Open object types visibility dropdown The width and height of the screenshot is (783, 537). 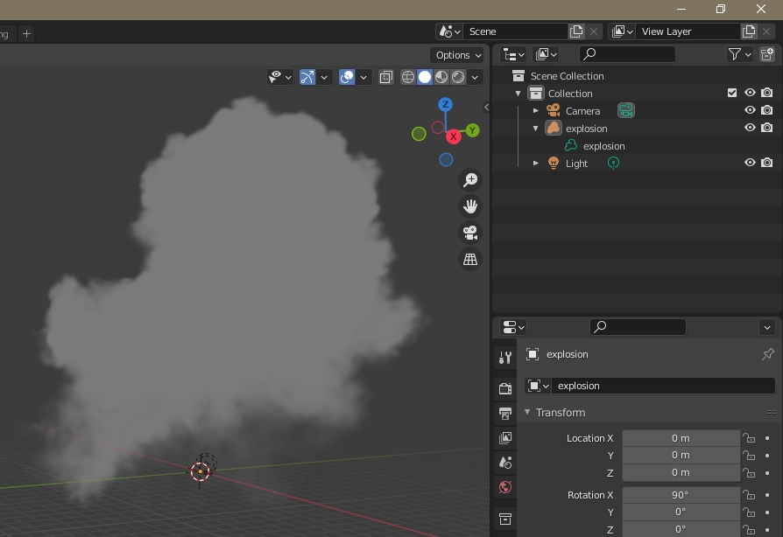[279, 77]
